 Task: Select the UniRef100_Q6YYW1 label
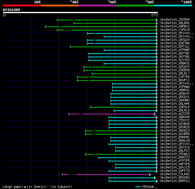tap(175, 57)
